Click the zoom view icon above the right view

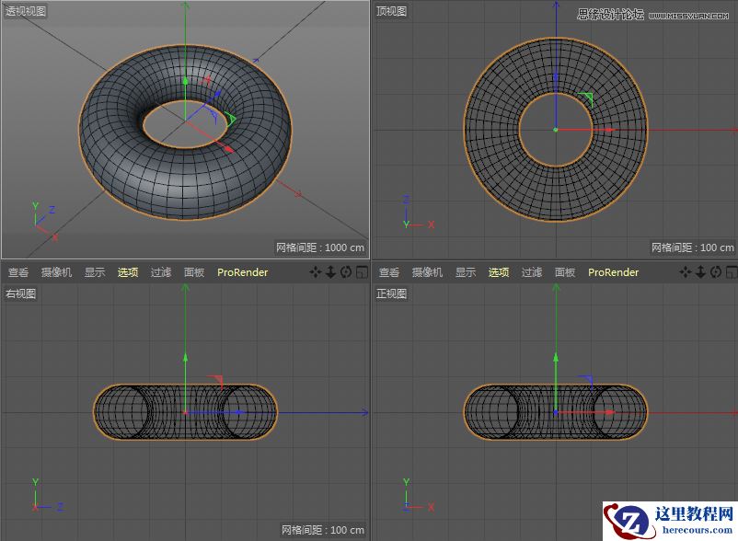331,272
